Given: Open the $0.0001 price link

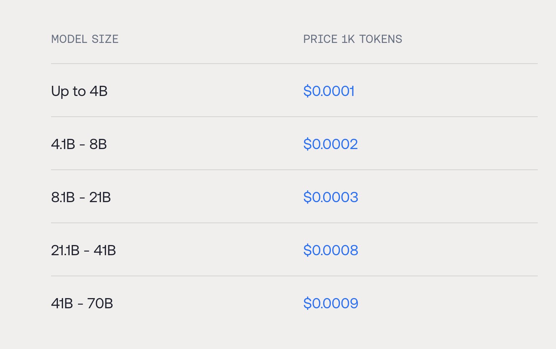Looking at the screenshot, I should [x=329, y=91].
